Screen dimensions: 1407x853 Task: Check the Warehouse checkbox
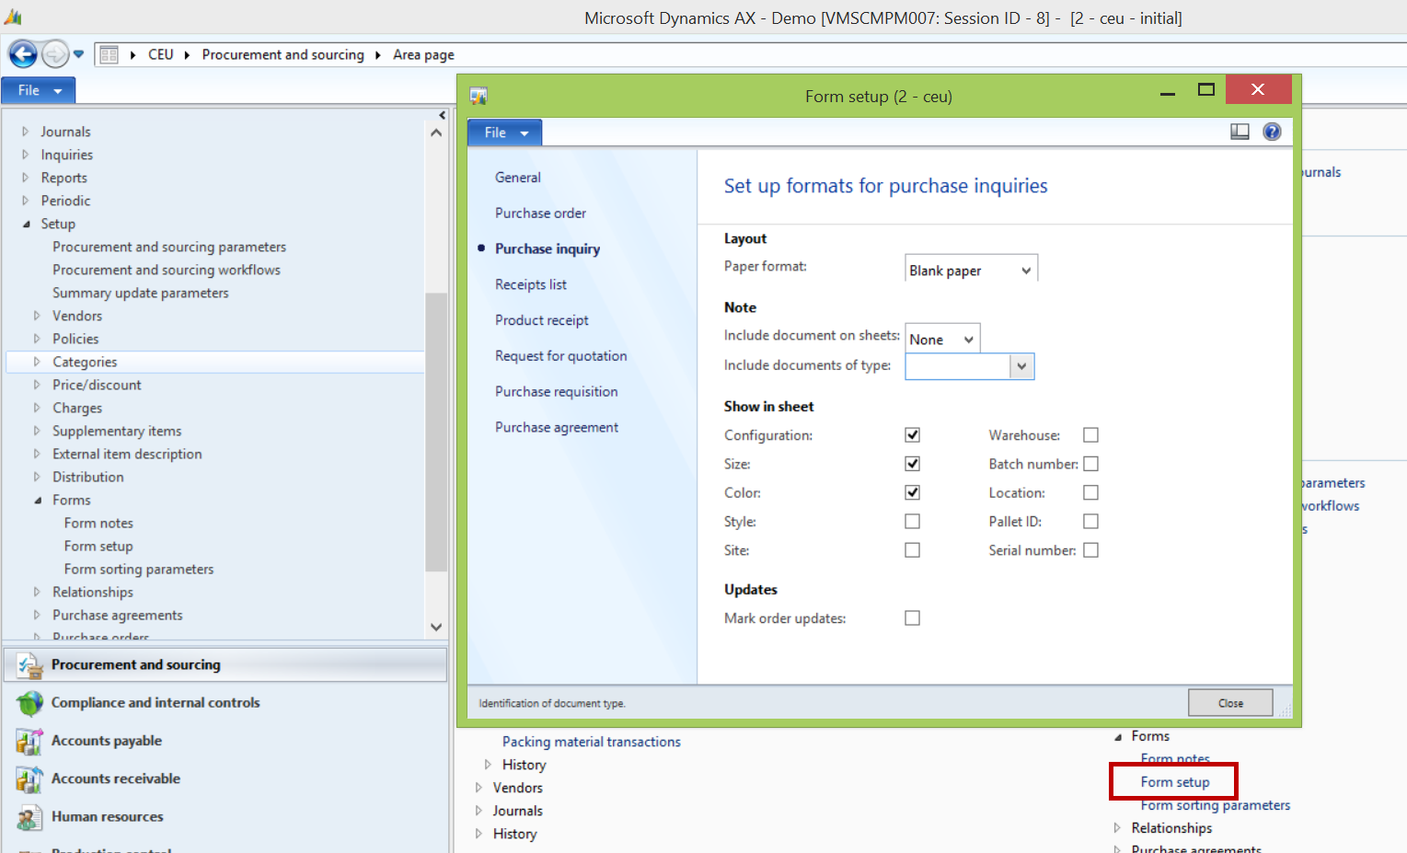[x=1090, y=434]
